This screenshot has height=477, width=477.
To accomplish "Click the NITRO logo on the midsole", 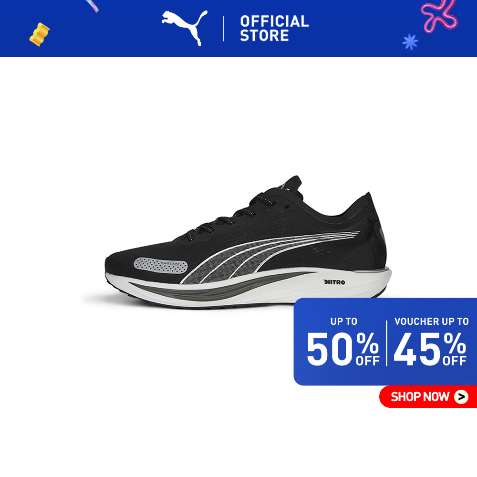I will click(x=334, y=282).
